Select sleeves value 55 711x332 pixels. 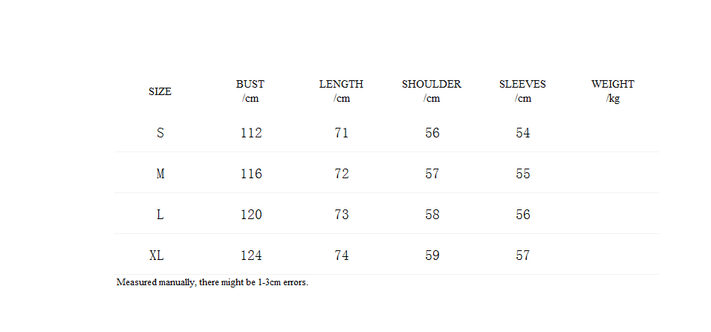[x=523, y=174]
